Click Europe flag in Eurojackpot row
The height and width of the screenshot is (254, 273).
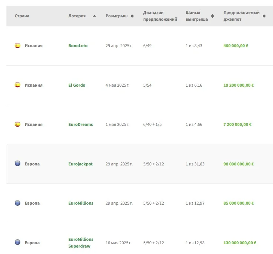click(17, 164)
